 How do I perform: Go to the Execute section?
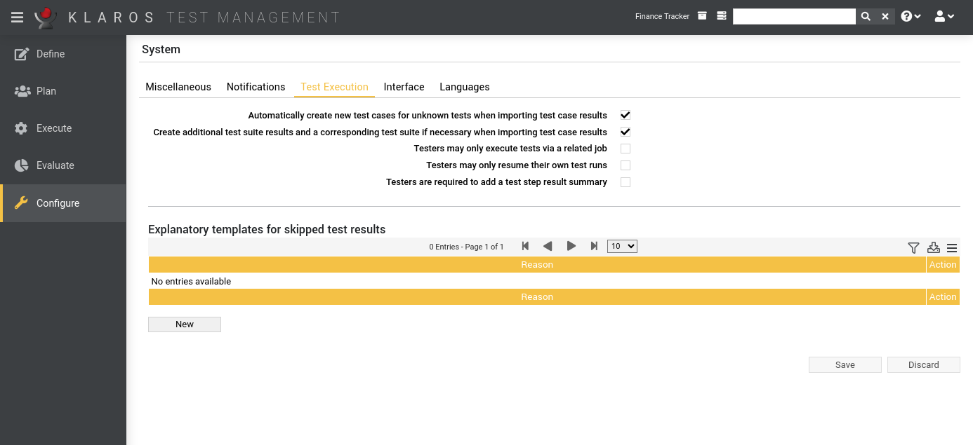[x=53, y=128]
